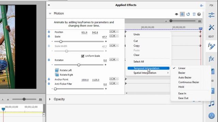The image size is (218, 122).
Task: Click the Anchor Point Y value 1125.0
Action: [96, 80]
